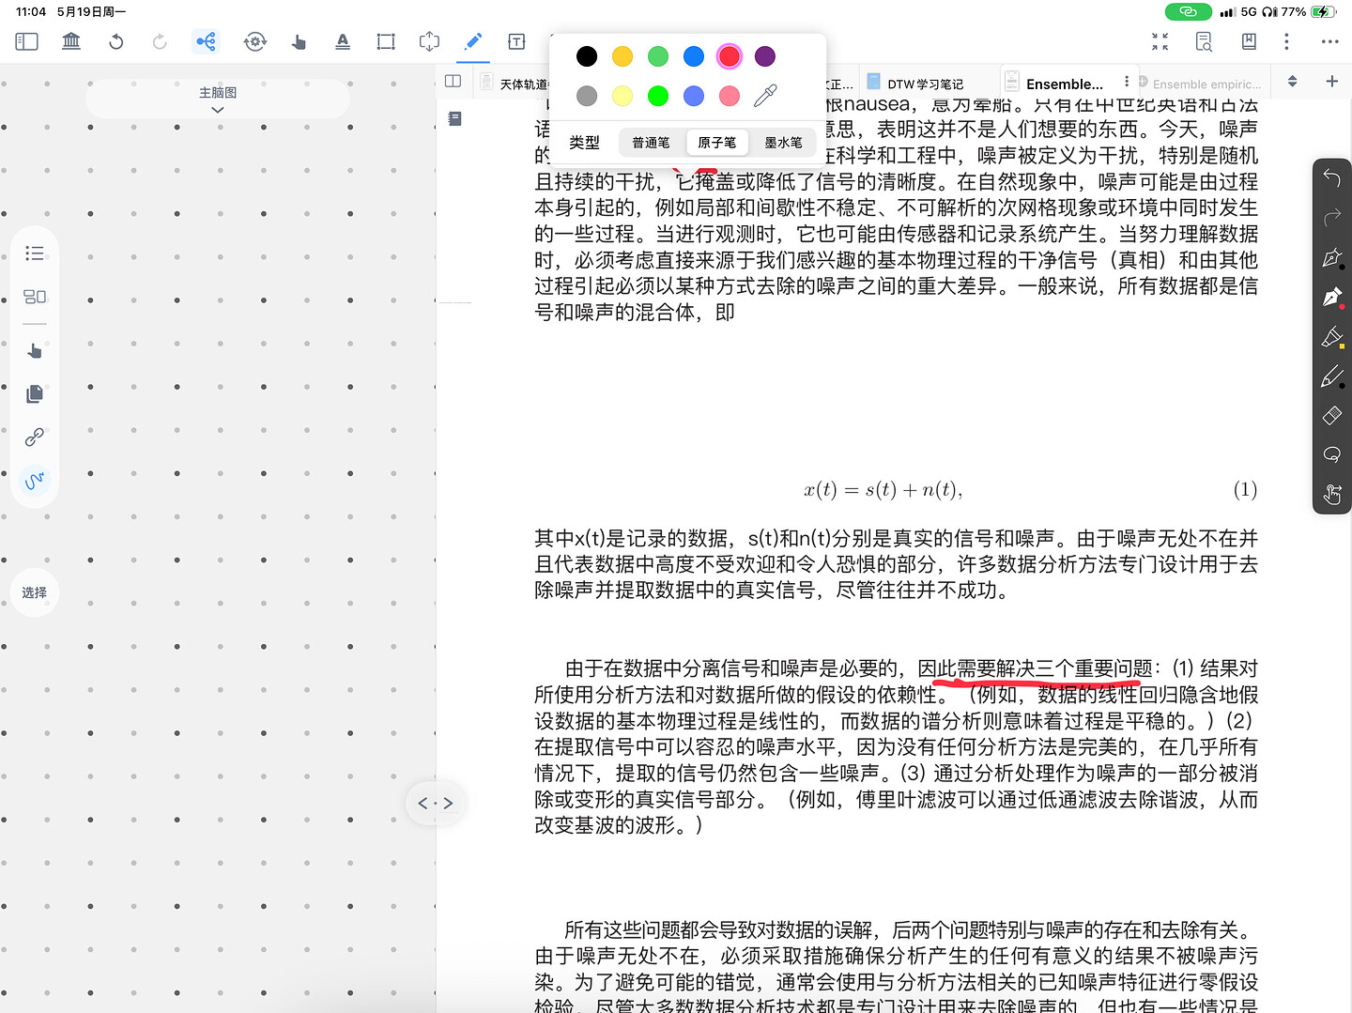
Task: Pick the pink color swatch
Action: pos(730,96)
